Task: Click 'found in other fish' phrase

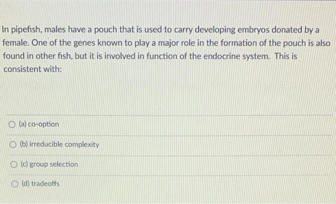Action: click(38, 56)
